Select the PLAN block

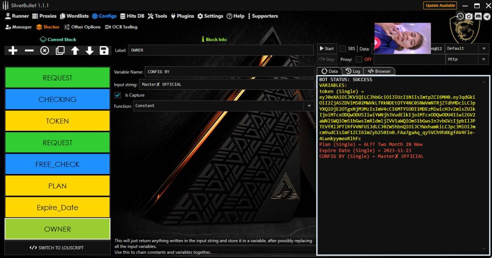[57, 186]
